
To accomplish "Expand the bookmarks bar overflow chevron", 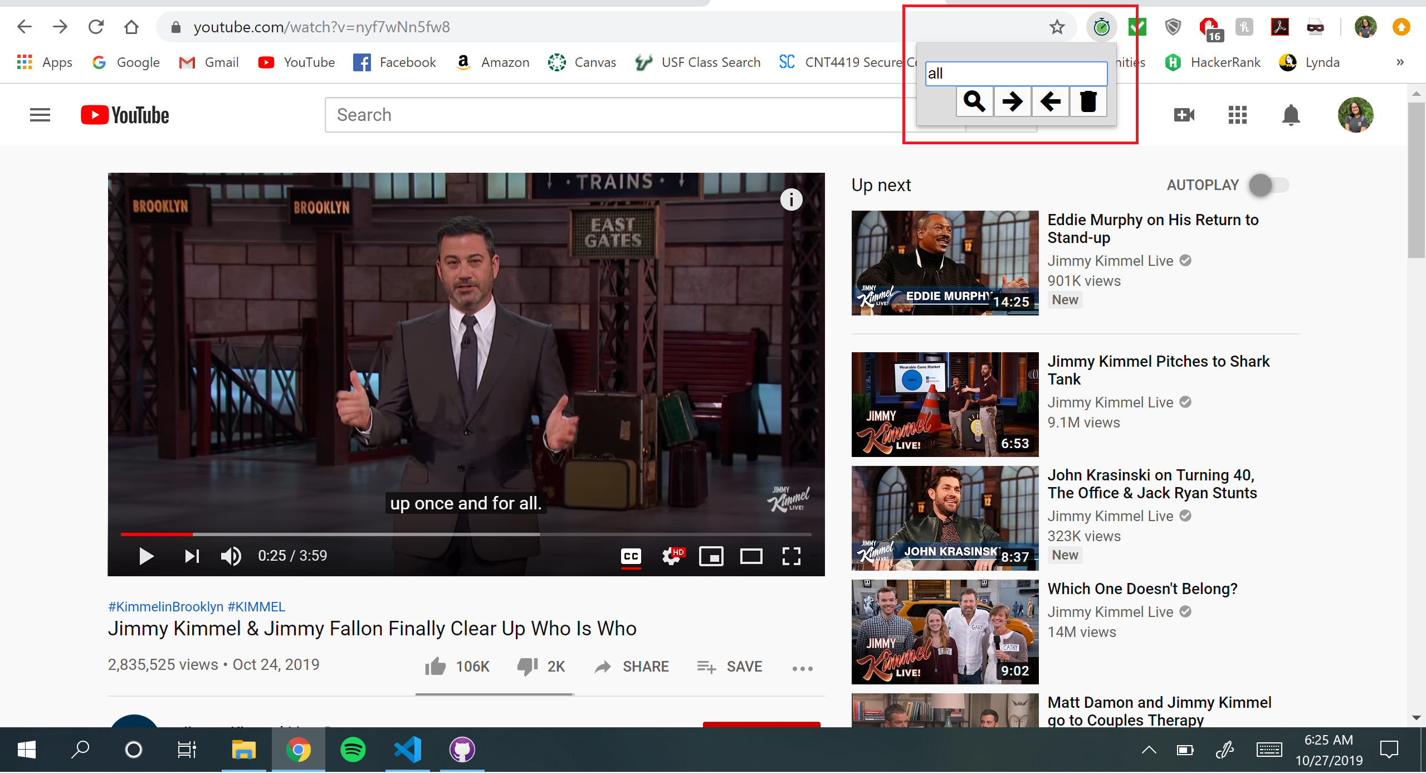I will [1400, 62].
